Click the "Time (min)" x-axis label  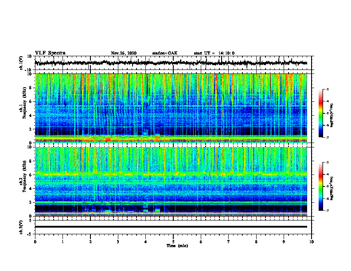click(x=177, y=246)
